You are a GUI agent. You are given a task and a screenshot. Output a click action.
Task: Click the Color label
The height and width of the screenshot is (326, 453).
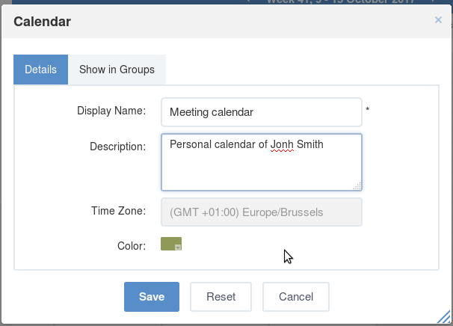click(132, 246)
